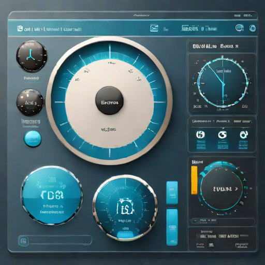This screenshot has height=265, width=265.
Task: Click the third white circular icon in the right panel
Action: tap(244, 135)
